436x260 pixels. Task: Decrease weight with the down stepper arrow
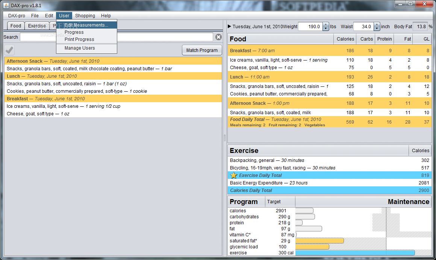click(x=325, y=29)
